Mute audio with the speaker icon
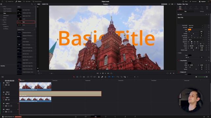Viewport: 211px width, 118px height. [196, 77]
